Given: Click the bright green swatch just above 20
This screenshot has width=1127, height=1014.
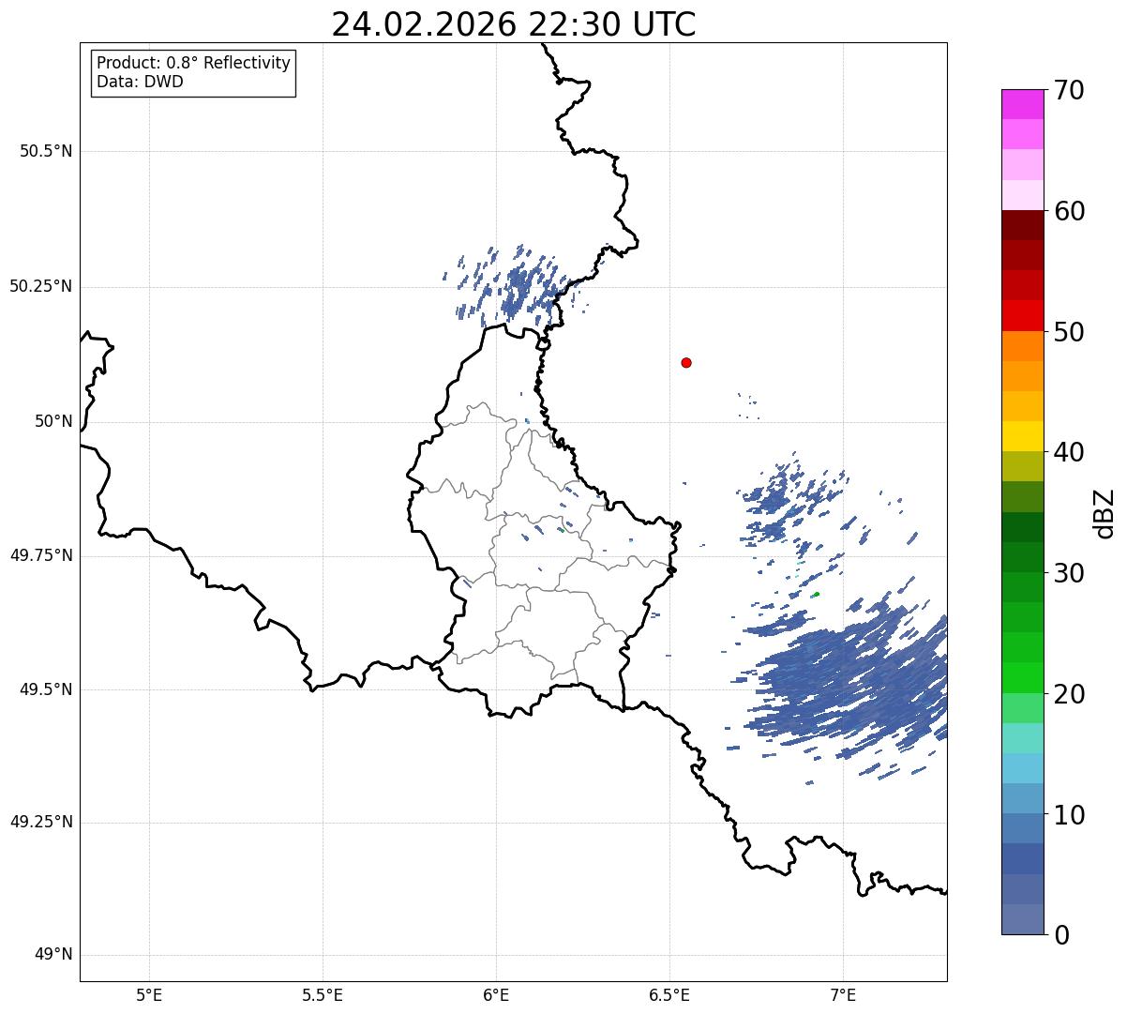Looking at the screenshot, I should pos(1022,678).
